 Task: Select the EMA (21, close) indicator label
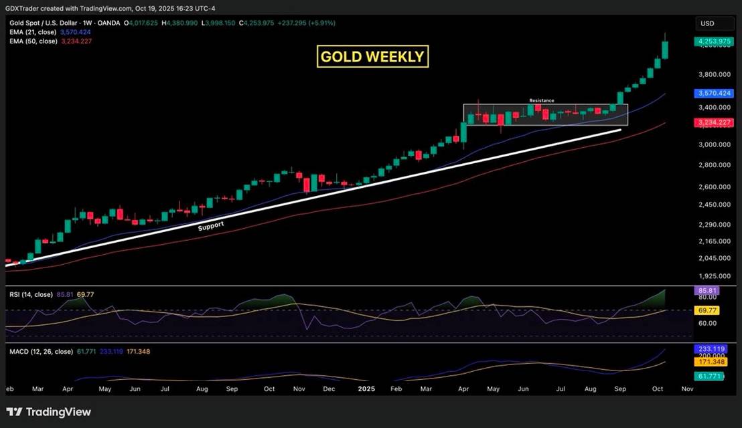pos(33,32)
